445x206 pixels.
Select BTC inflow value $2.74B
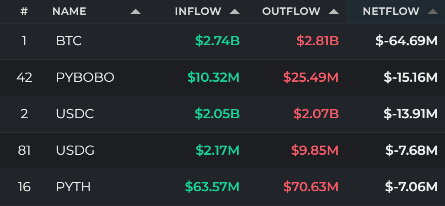(x=217, y=41)
